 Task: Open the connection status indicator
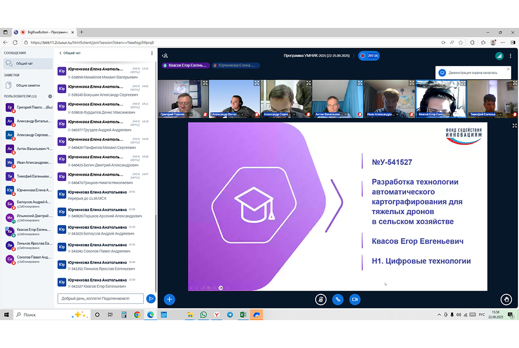499,56
